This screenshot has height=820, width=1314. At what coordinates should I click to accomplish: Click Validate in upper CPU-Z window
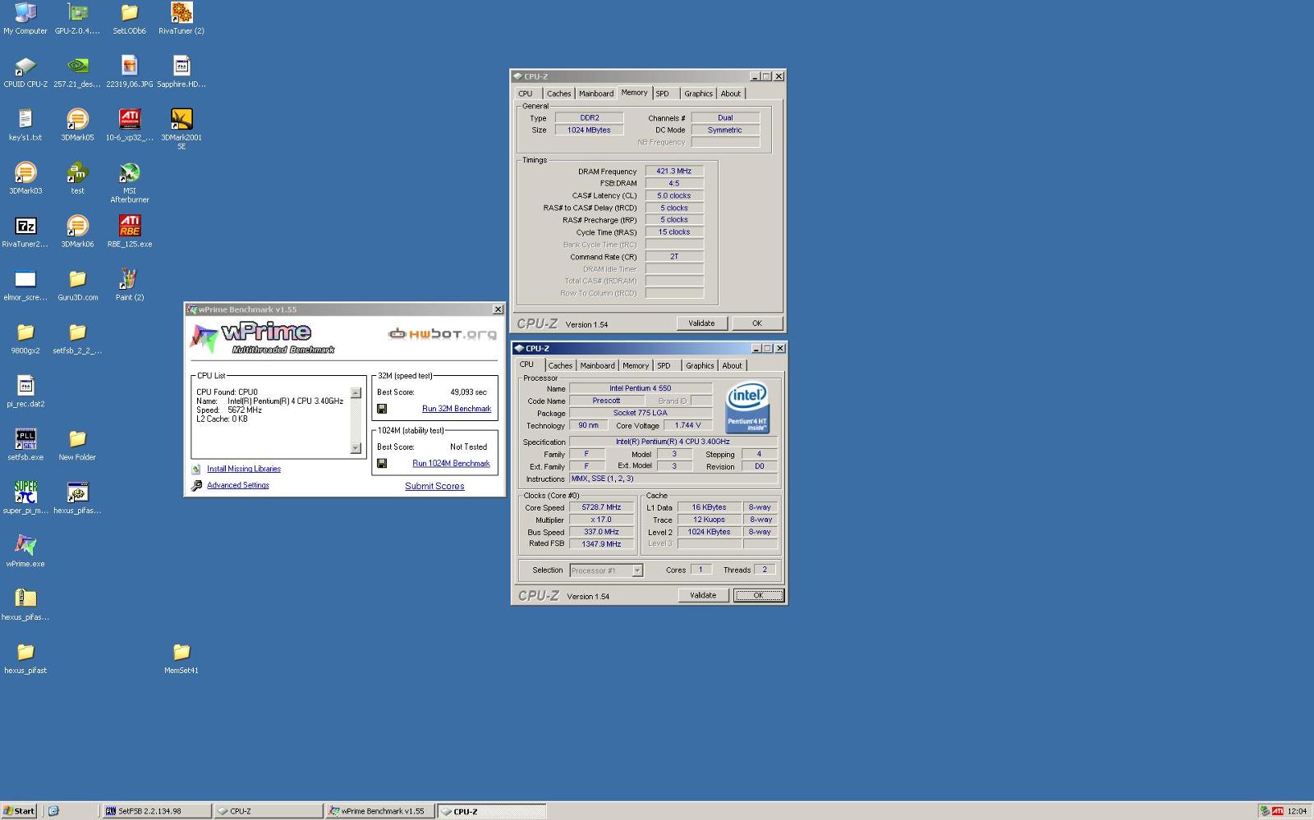point(701,323)
